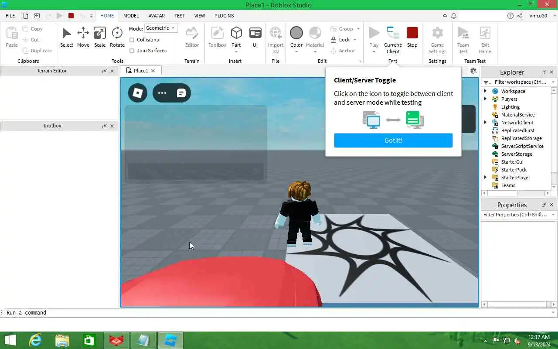The width and height of the screenshot is (558, 349).
Task: Close the Place1 document tab
Action: pos(153,71)
